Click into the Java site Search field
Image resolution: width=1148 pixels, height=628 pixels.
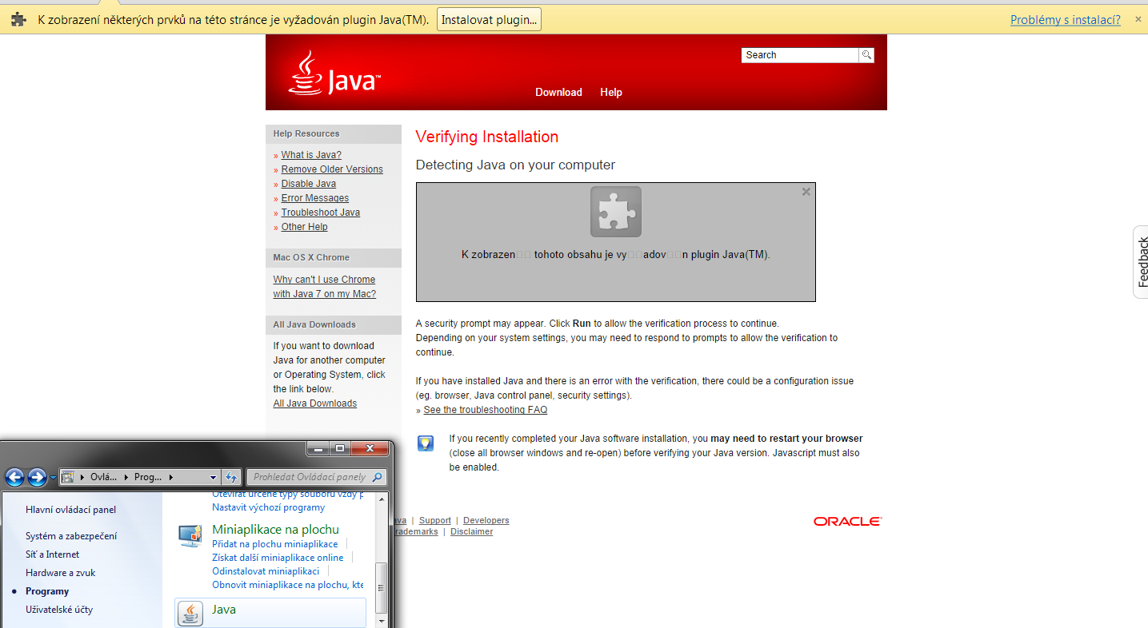click(x=799, y=55)
